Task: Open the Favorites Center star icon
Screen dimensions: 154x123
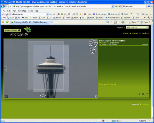Action: (3, 22)
